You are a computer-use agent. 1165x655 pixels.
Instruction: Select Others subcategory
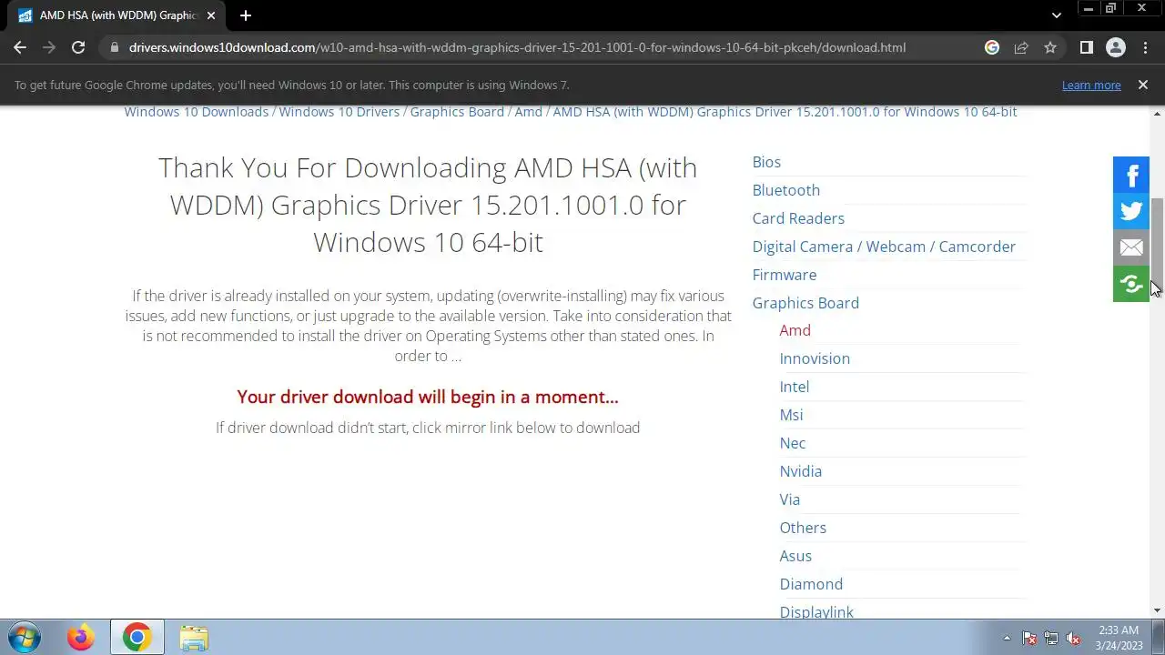[803, 528]
